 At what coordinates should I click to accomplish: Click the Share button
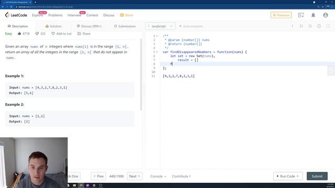pos(84,33)
